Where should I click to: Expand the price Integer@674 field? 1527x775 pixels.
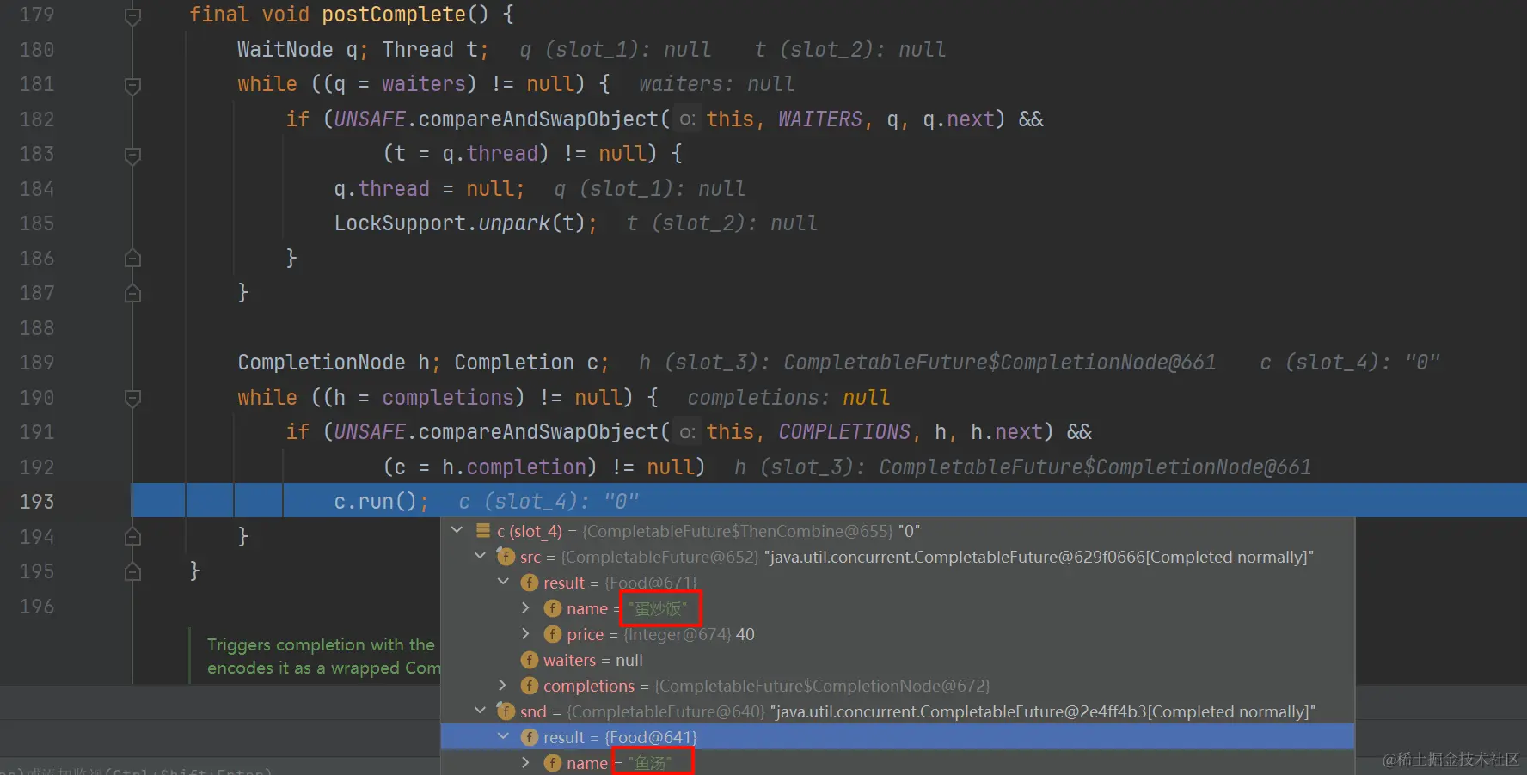[x=526, y=634]
